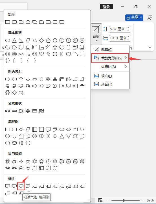The width and height of the screenshot is (156, 204).
Task: Choose the left-right double arrow shape
Action: point(35,79)
